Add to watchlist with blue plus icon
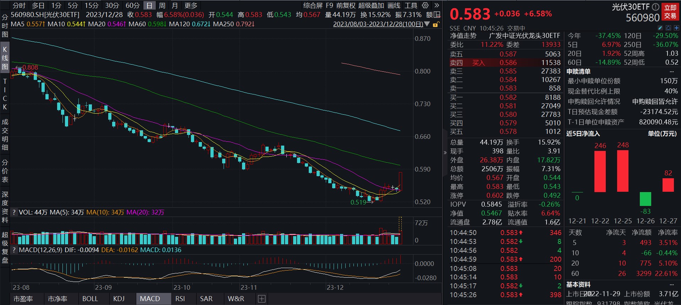This screenshot has height=305, width=681. pos(676,28)
